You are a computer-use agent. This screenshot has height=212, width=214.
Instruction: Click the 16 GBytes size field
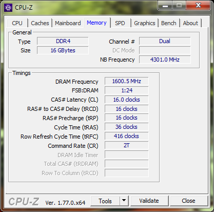point(63,50)
